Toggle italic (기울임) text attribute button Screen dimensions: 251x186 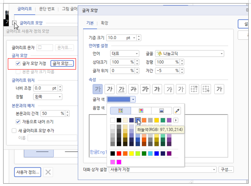tap(110, 89)
